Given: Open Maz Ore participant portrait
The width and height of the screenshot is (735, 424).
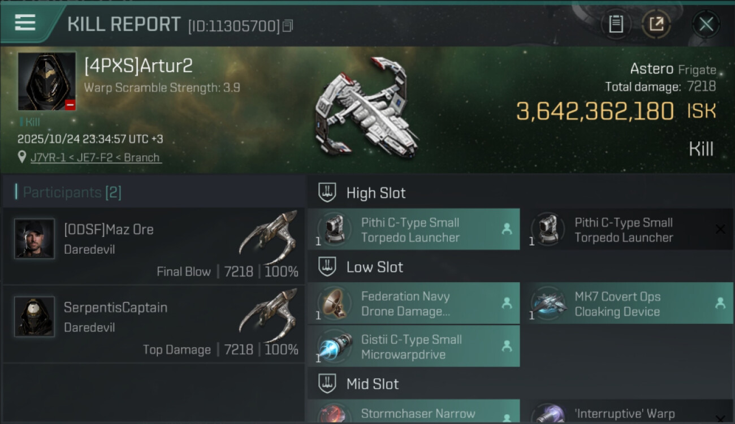Looking at the screenshot, I should coord(34,239).
